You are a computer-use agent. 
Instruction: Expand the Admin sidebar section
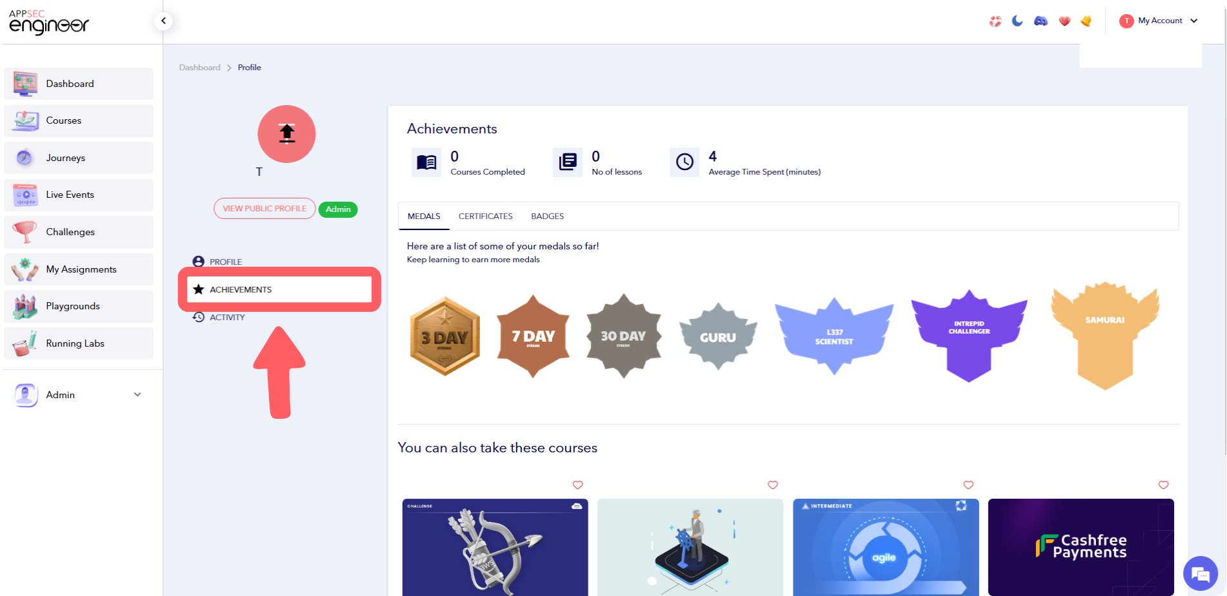point(137,394)
